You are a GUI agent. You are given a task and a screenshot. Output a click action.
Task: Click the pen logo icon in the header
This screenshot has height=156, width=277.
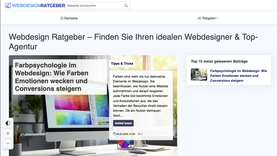(x=8, y=5)
